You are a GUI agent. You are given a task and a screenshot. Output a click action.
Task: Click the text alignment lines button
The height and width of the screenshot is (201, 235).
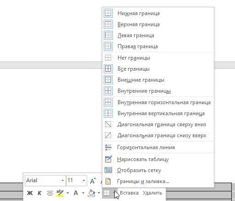pyautogui.click(x=50, y=193)
